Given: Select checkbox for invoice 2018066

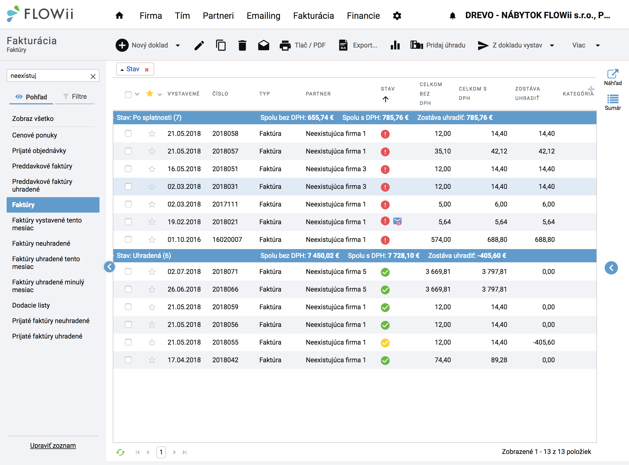Looking at the screenshot, I should 128,289.
